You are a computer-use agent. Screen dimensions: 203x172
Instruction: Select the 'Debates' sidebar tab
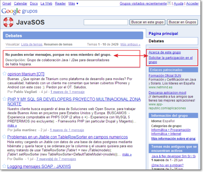[172, 41]
